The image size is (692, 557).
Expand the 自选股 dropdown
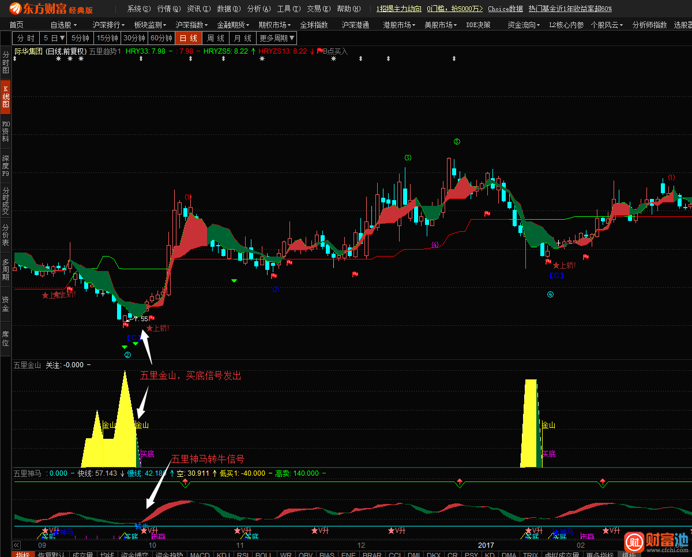(63, 25)
